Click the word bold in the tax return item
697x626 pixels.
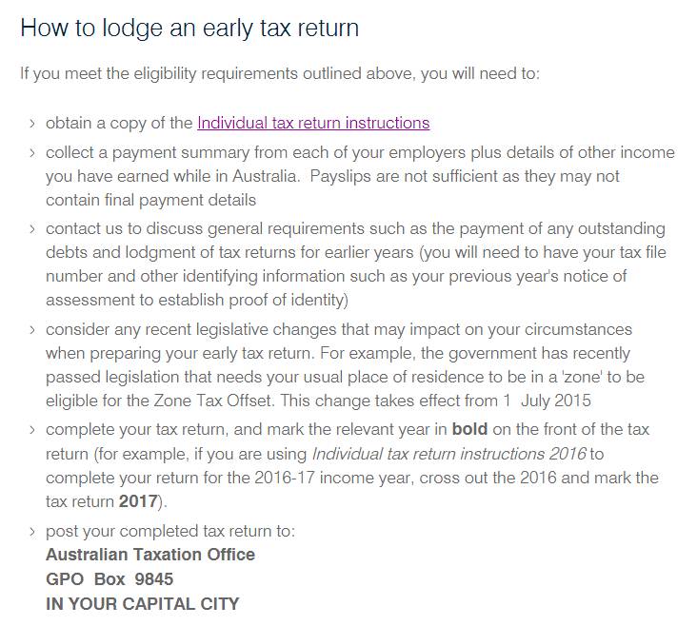pos(469,429)
